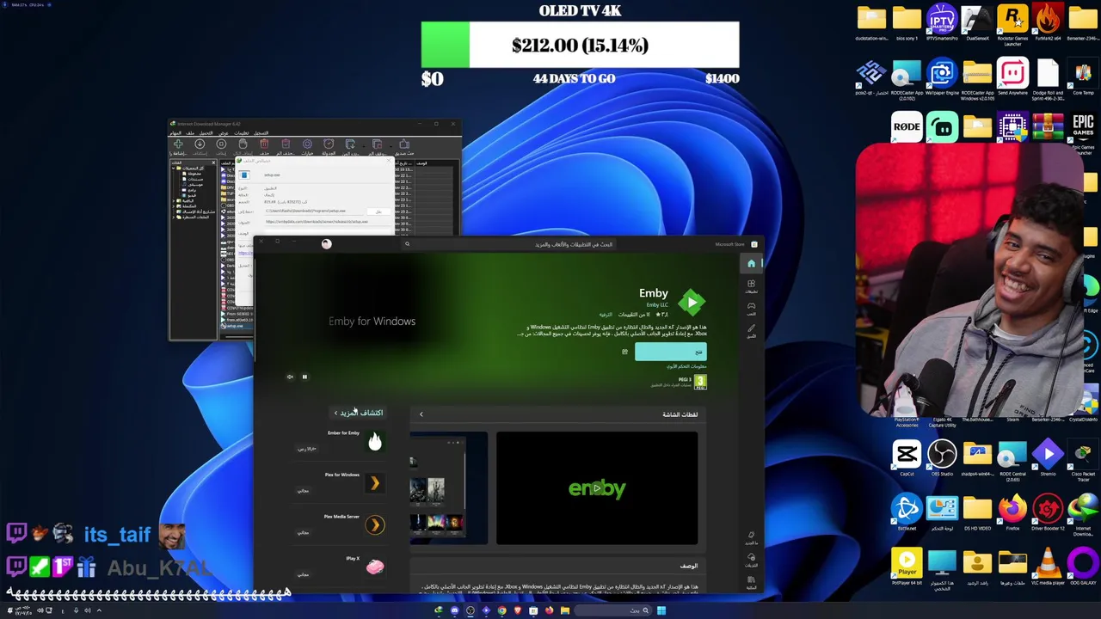Click save path field in IDM properties
This screenshot has height=619, width=1101.
(314, 211)
